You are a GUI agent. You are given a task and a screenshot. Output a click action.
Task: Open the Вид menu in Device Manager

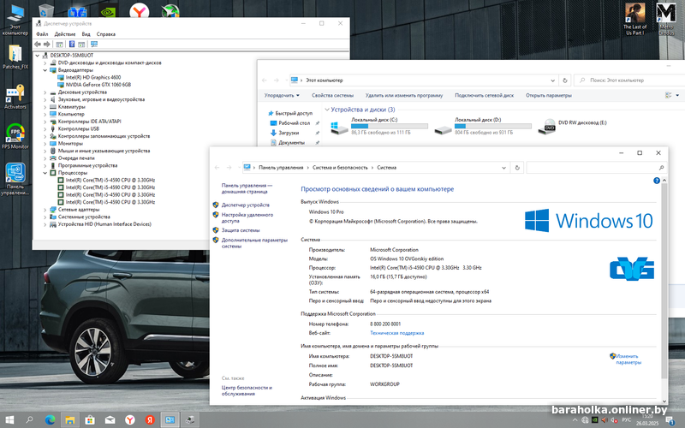86,34
